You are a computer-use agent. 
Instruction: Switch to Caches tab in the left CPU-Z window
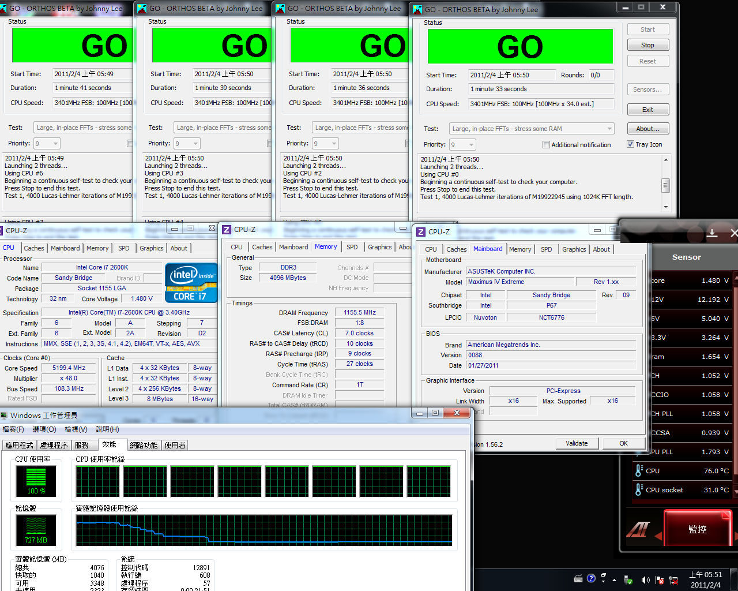tap(34, 248)
